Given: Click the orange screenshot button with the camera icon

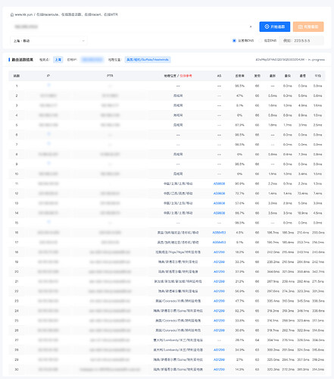Looking at the screenshot, I should point(308,27).
